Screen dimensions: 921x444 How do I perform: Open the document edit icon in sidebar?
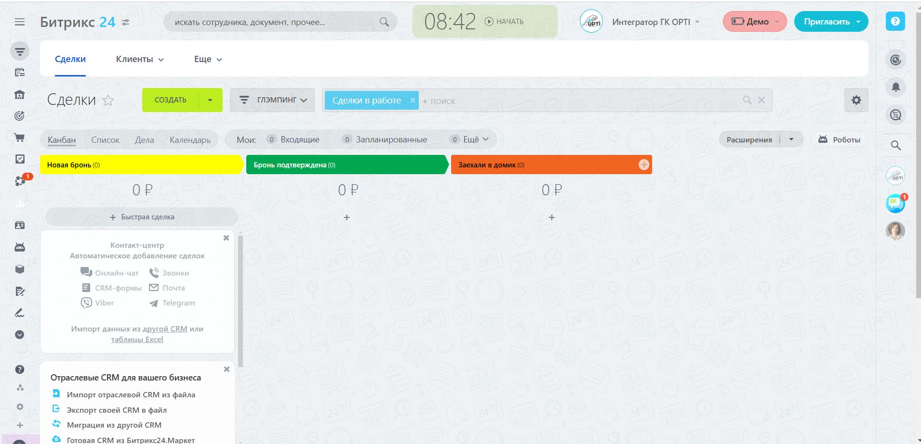pyautogui.click(x=20, y=291)
